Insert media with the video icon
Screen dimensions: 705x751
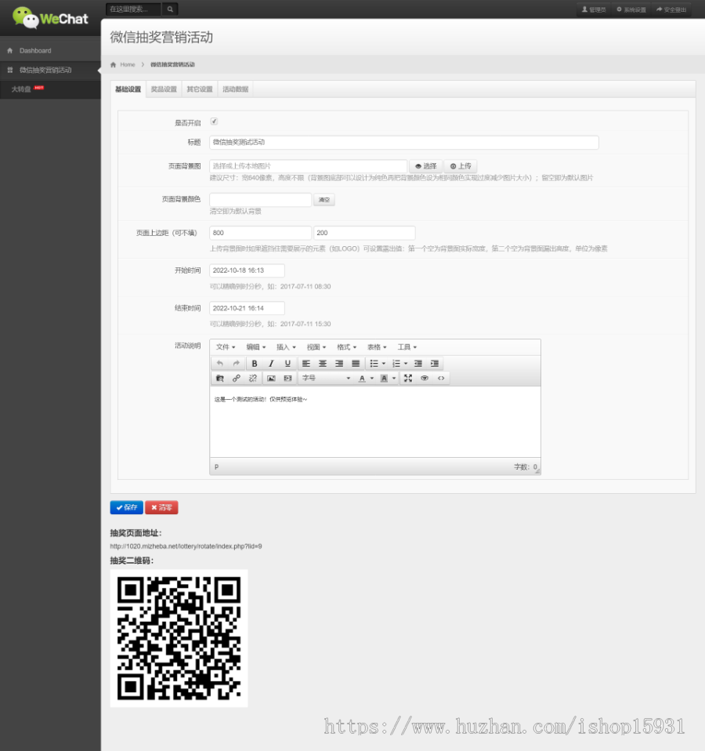click(x=287, y=378)
